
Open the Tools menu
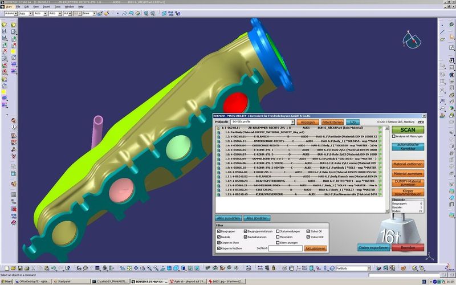click(x=58, y=6)
